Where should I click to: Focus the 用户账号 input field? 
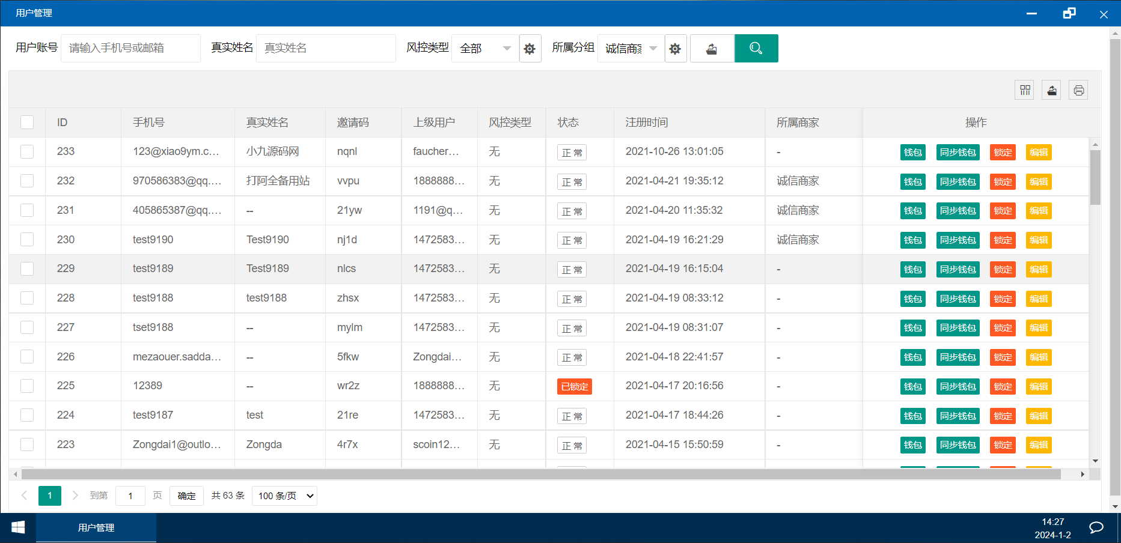130,49
